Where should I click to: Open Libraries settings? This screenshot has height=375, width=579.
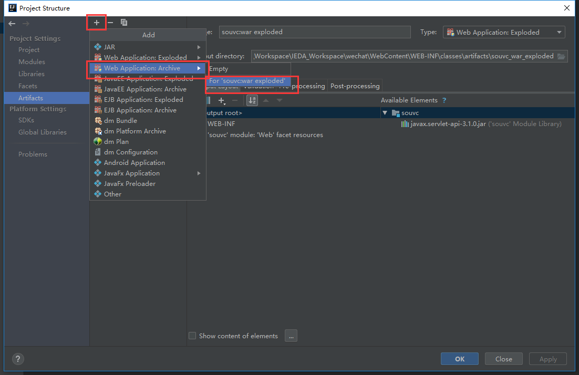[32, 74]
